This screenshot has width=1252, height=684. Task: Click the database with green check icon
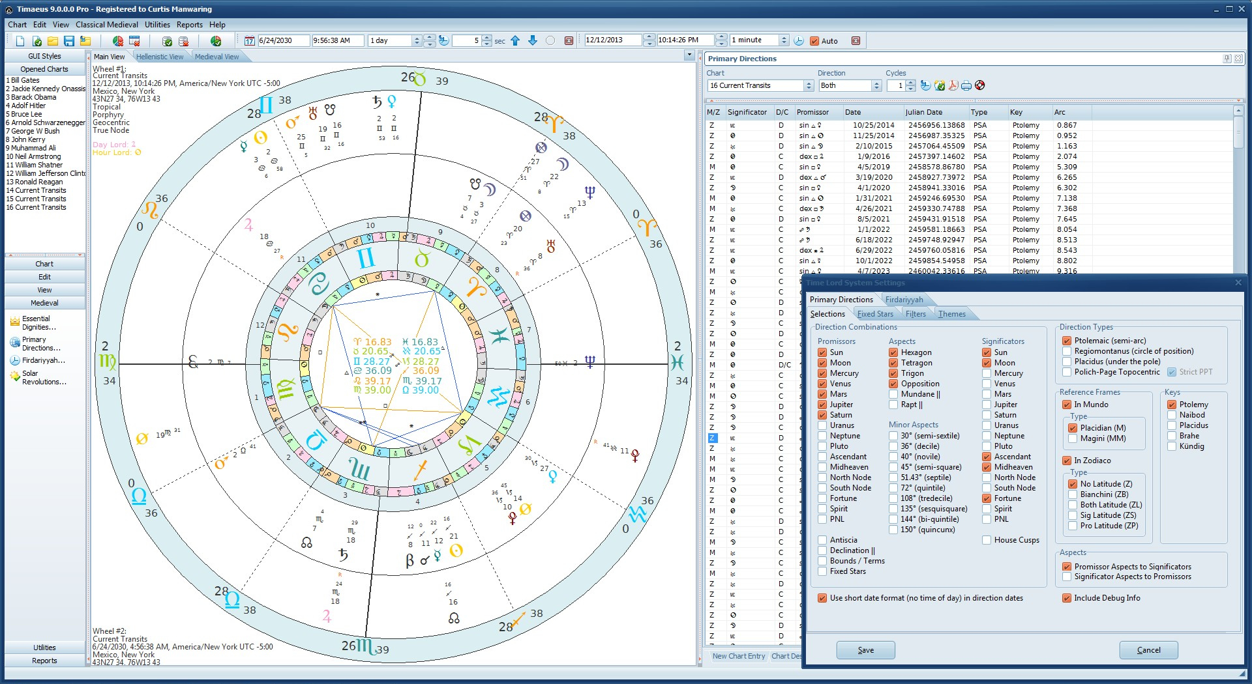(x=167, y=41)
